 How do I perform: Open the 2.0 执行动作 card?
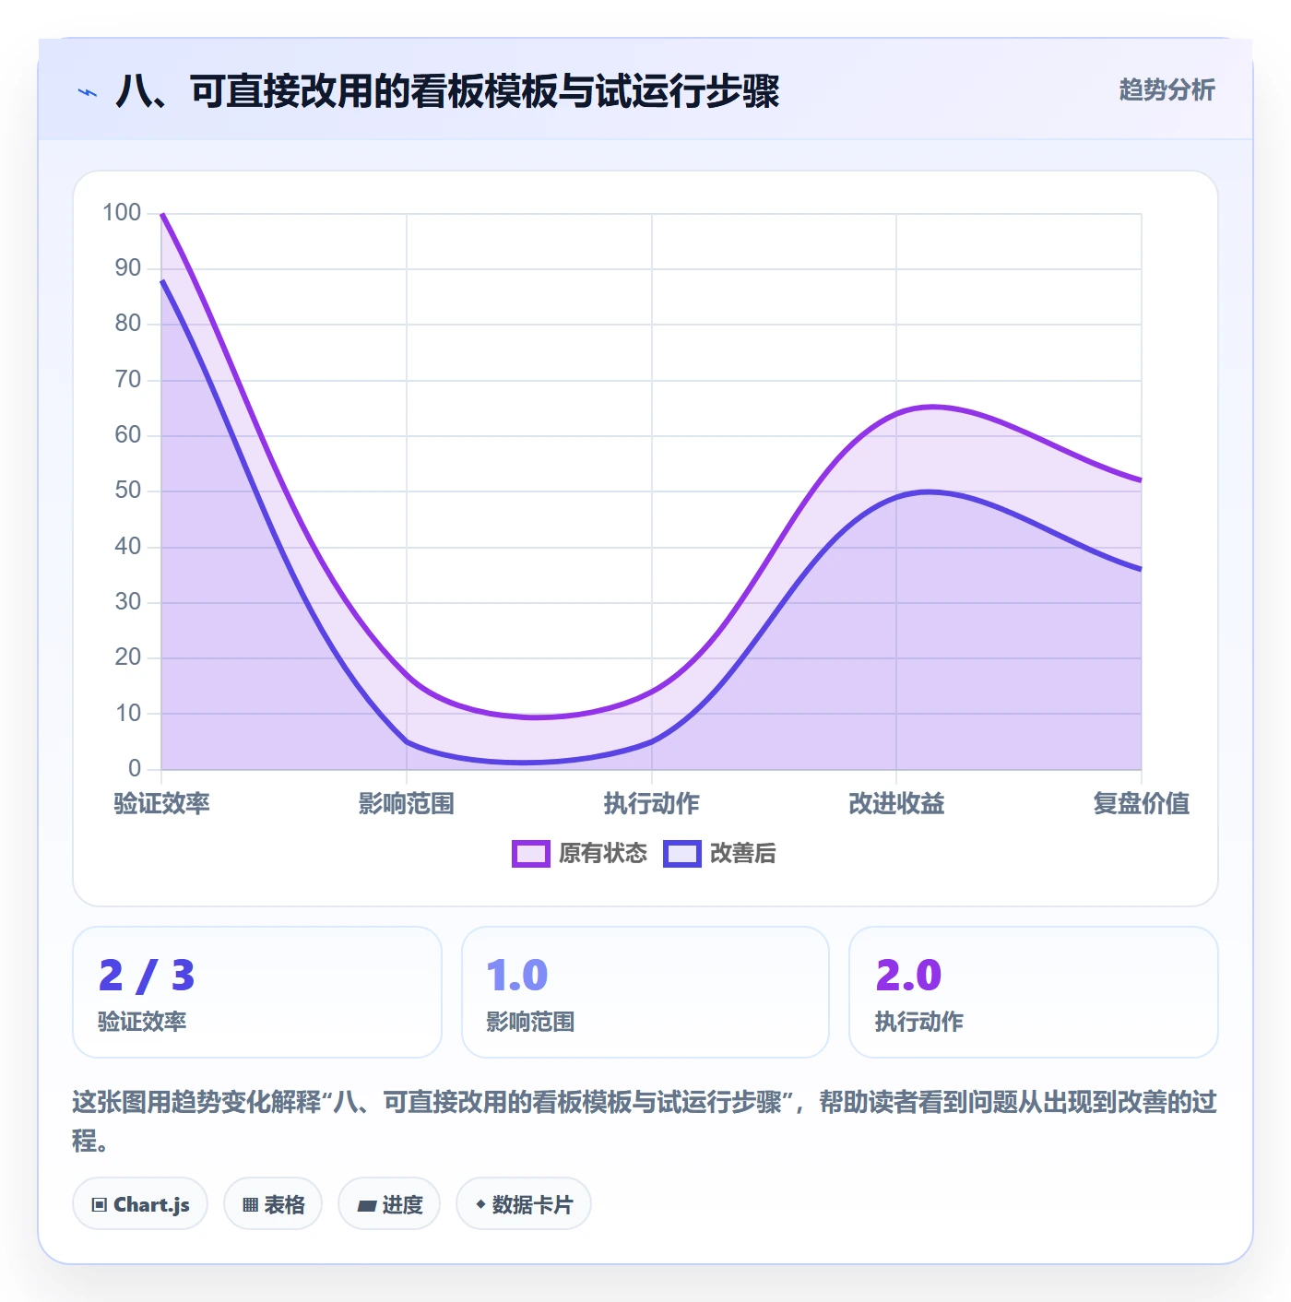point(1034,992)
